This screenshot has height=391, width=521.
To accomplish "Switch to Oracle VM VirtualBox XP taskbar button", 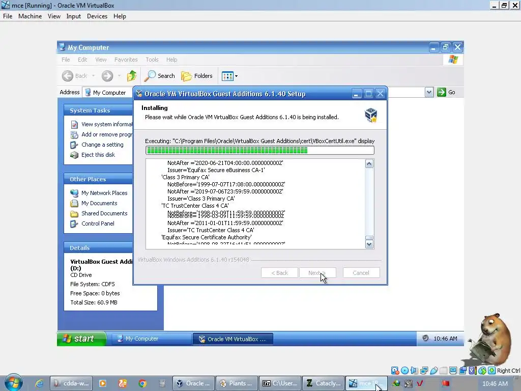I will [233, 339].
